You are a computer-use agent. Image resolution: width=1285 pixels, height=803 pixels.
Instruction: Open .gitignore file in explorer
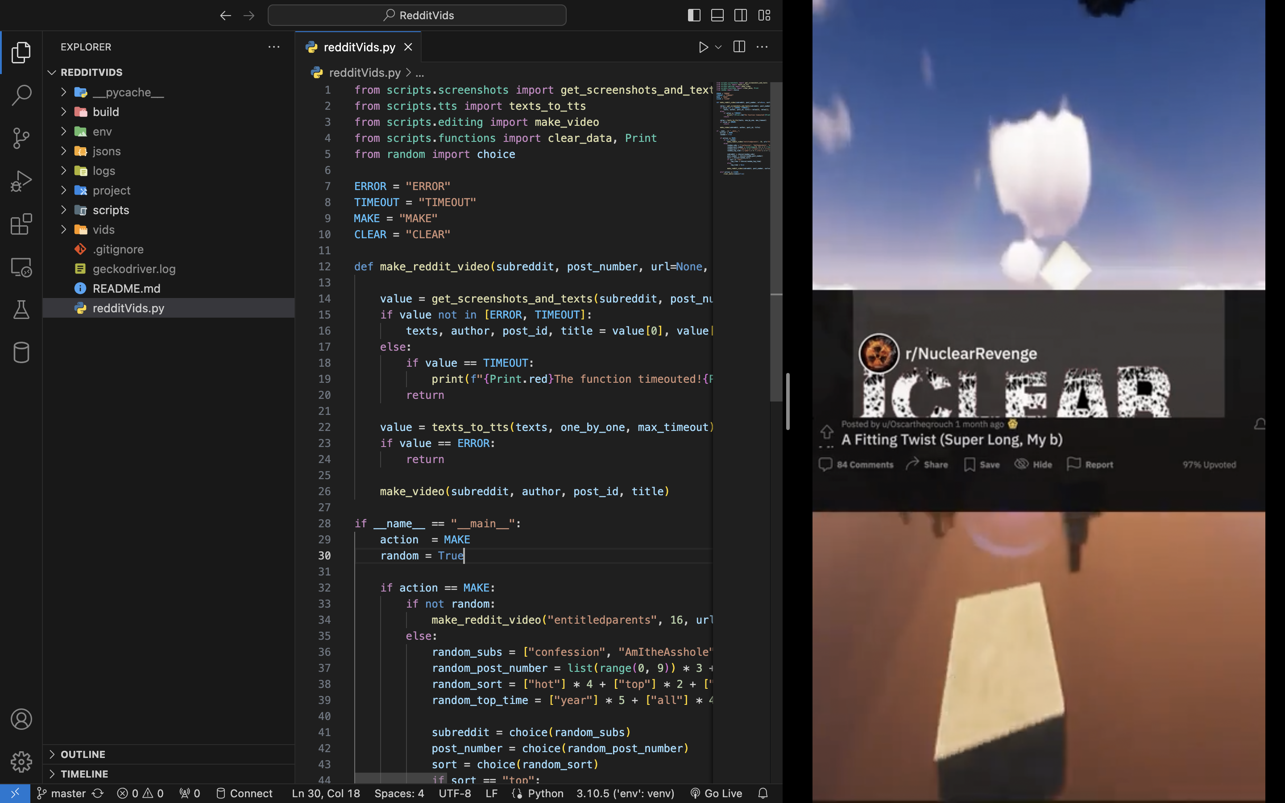(168, 249)
